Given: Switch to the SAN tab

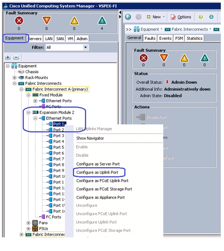Looking at the screenshot, I should [60, 39].
